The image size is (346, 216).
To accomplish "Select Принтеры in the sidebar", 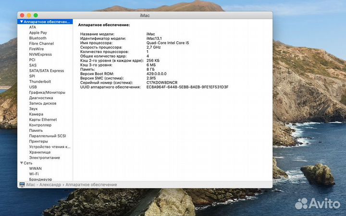I will point(38,141).
